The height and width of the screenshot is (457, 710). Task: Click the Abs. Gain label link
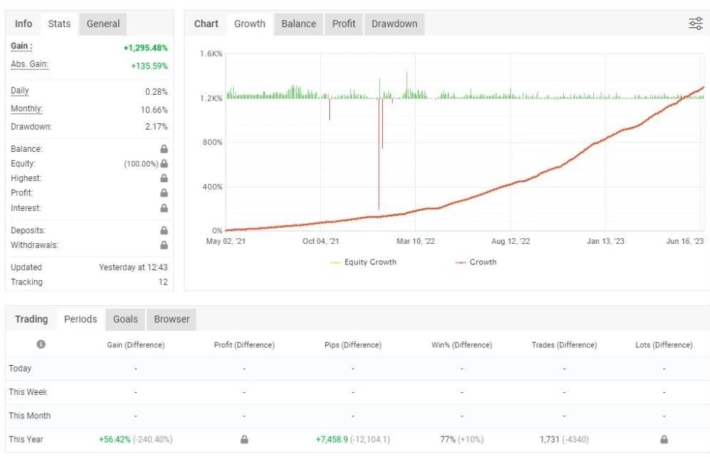click(29, 64)
